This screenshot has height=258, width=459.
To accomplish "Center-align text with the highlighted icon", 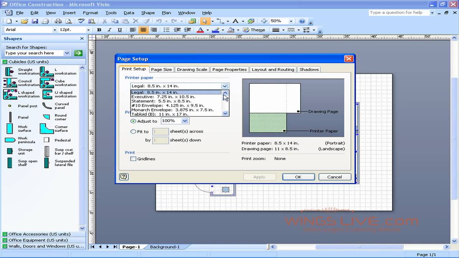I will (x=143, y=30).
